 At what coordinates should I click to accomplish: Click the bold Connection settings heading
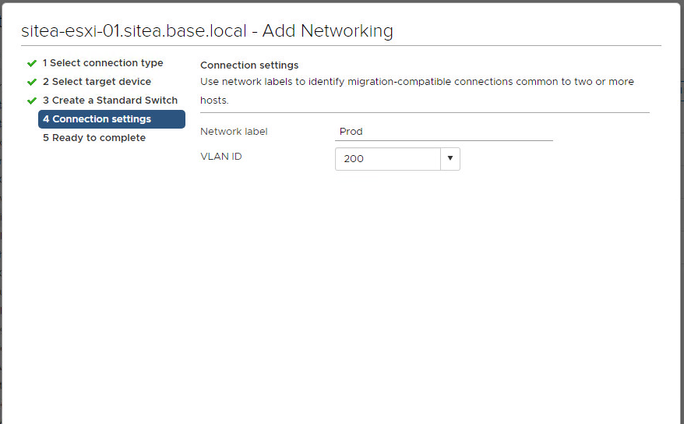coord(249,65)
